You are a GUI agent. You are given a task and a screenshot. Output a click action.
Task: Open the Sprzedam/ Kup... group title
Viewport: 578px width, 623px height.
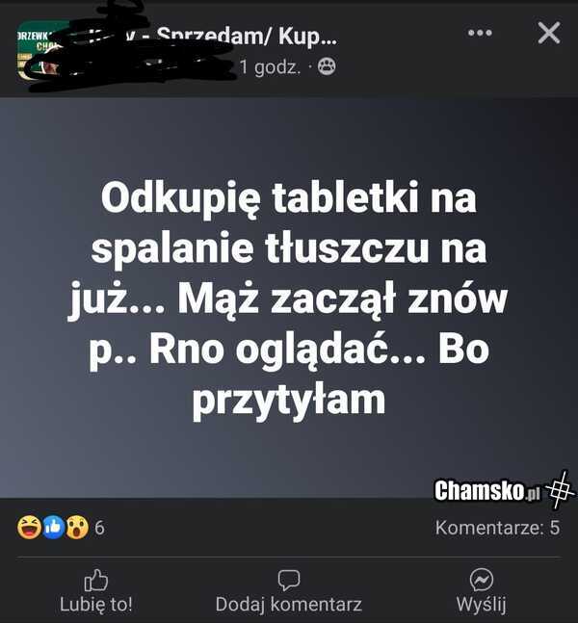point(247,37)
